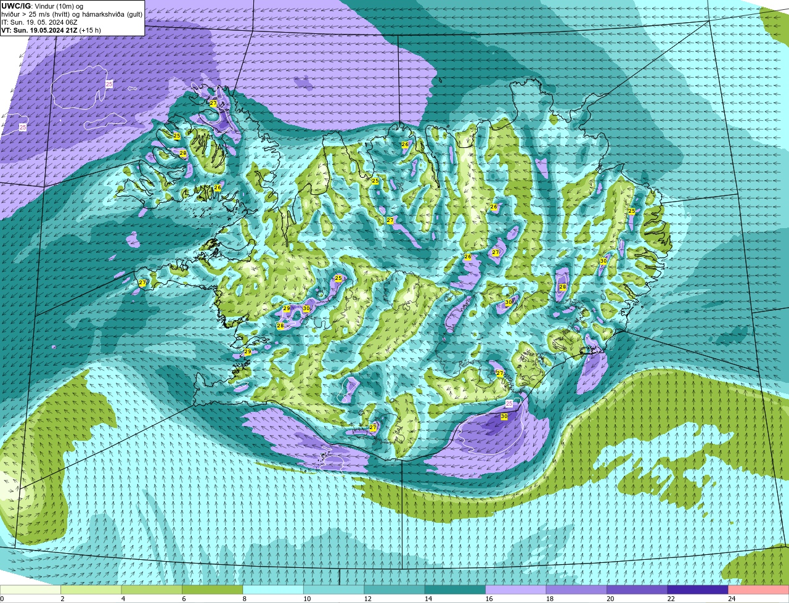Click the yellow '30' label in the southeast coast purple area
789x603 pixels.
[x=504, y=417]
